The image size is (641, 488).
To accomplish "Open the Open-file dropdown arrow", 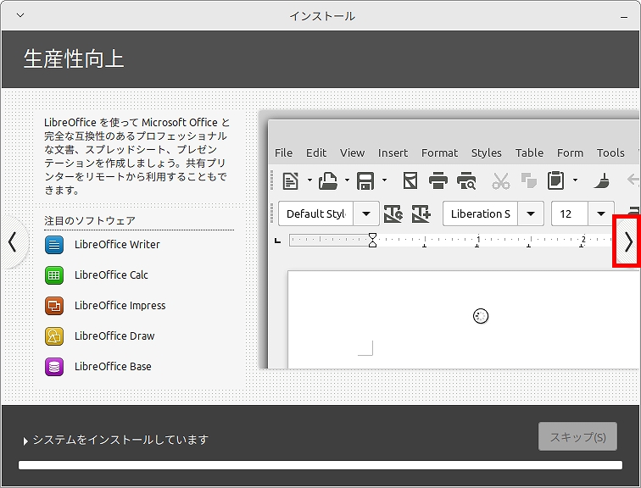I will (347, 180).
